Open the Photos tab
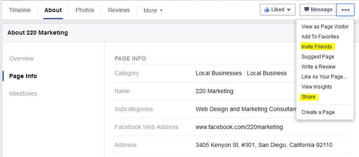 click(x=85, y=10)
